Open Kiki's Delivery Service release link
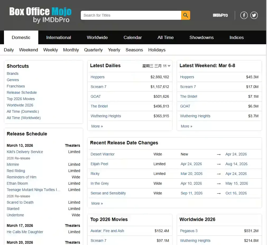 coord(25,152)
